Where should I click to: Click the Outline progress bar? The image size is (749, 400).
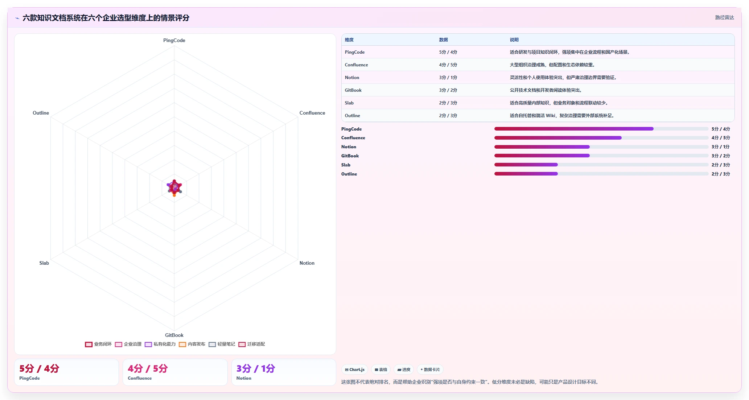click(601, 174)
